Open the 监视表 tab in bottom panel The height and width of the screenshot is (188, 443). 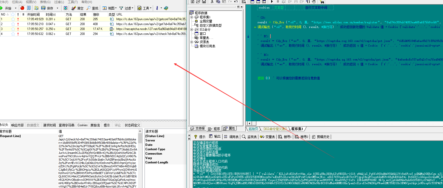[249, 137]
